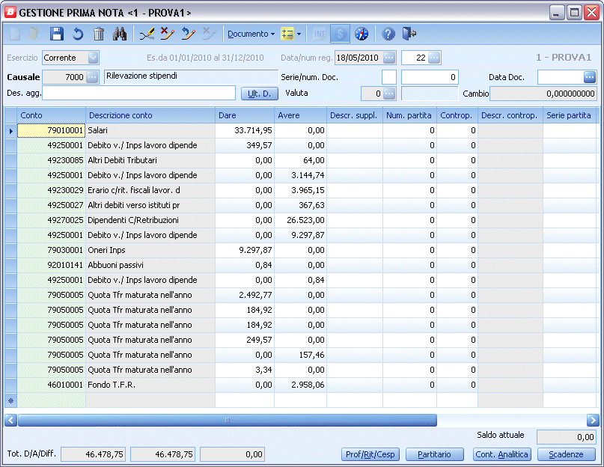Open the date picker beside 18/05/2010
The height and width of the screenshot is (467, 604).
coord(388,58)
